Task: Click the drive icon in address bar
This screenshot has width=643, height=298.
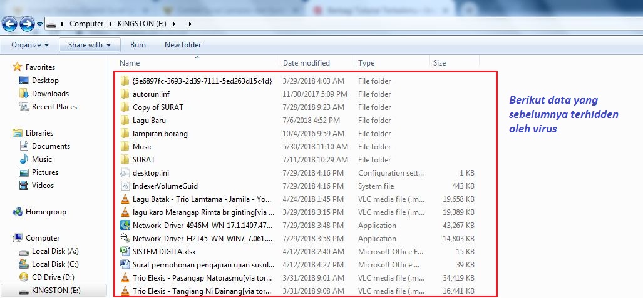Action: pyautogui.click(x=51, y=24)
